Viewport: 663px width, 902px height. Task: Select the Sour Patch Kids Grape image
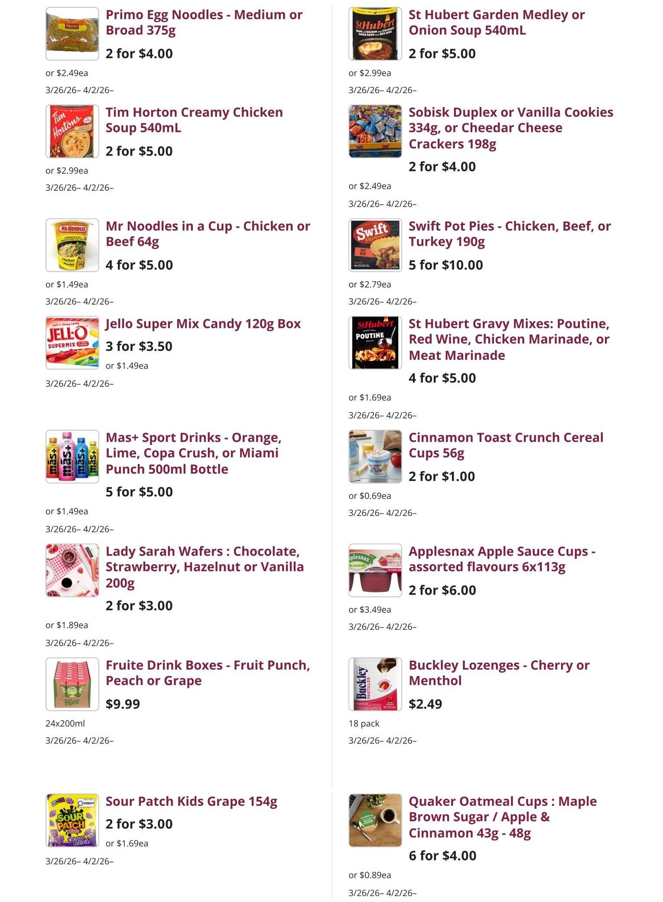(x=72, y=820)
